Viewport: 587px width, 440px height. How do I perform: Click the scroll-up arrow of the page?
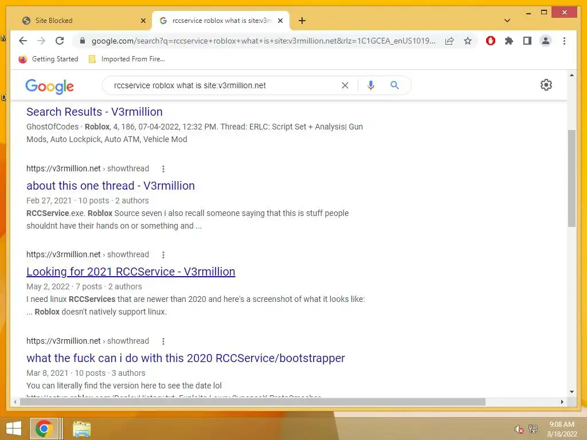point(572,75)
